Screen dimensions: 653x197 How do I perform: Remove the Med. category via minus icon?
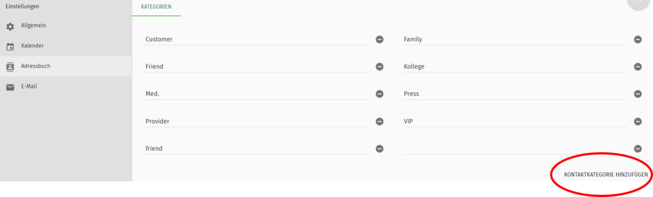click(380, 94)
